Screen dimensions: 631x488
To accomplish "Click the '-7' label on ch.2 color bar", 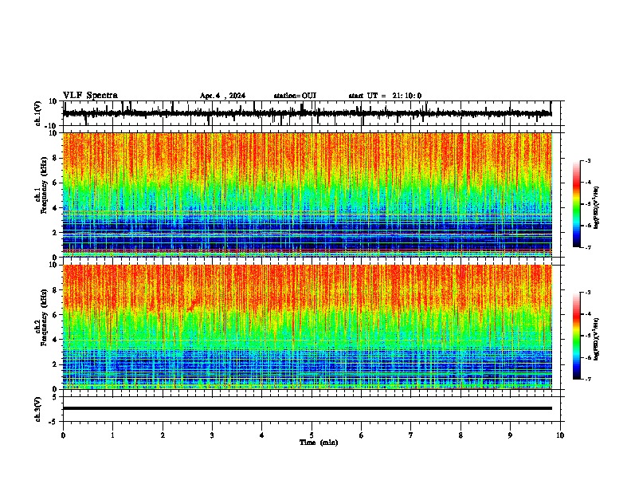I will [588, 379].
